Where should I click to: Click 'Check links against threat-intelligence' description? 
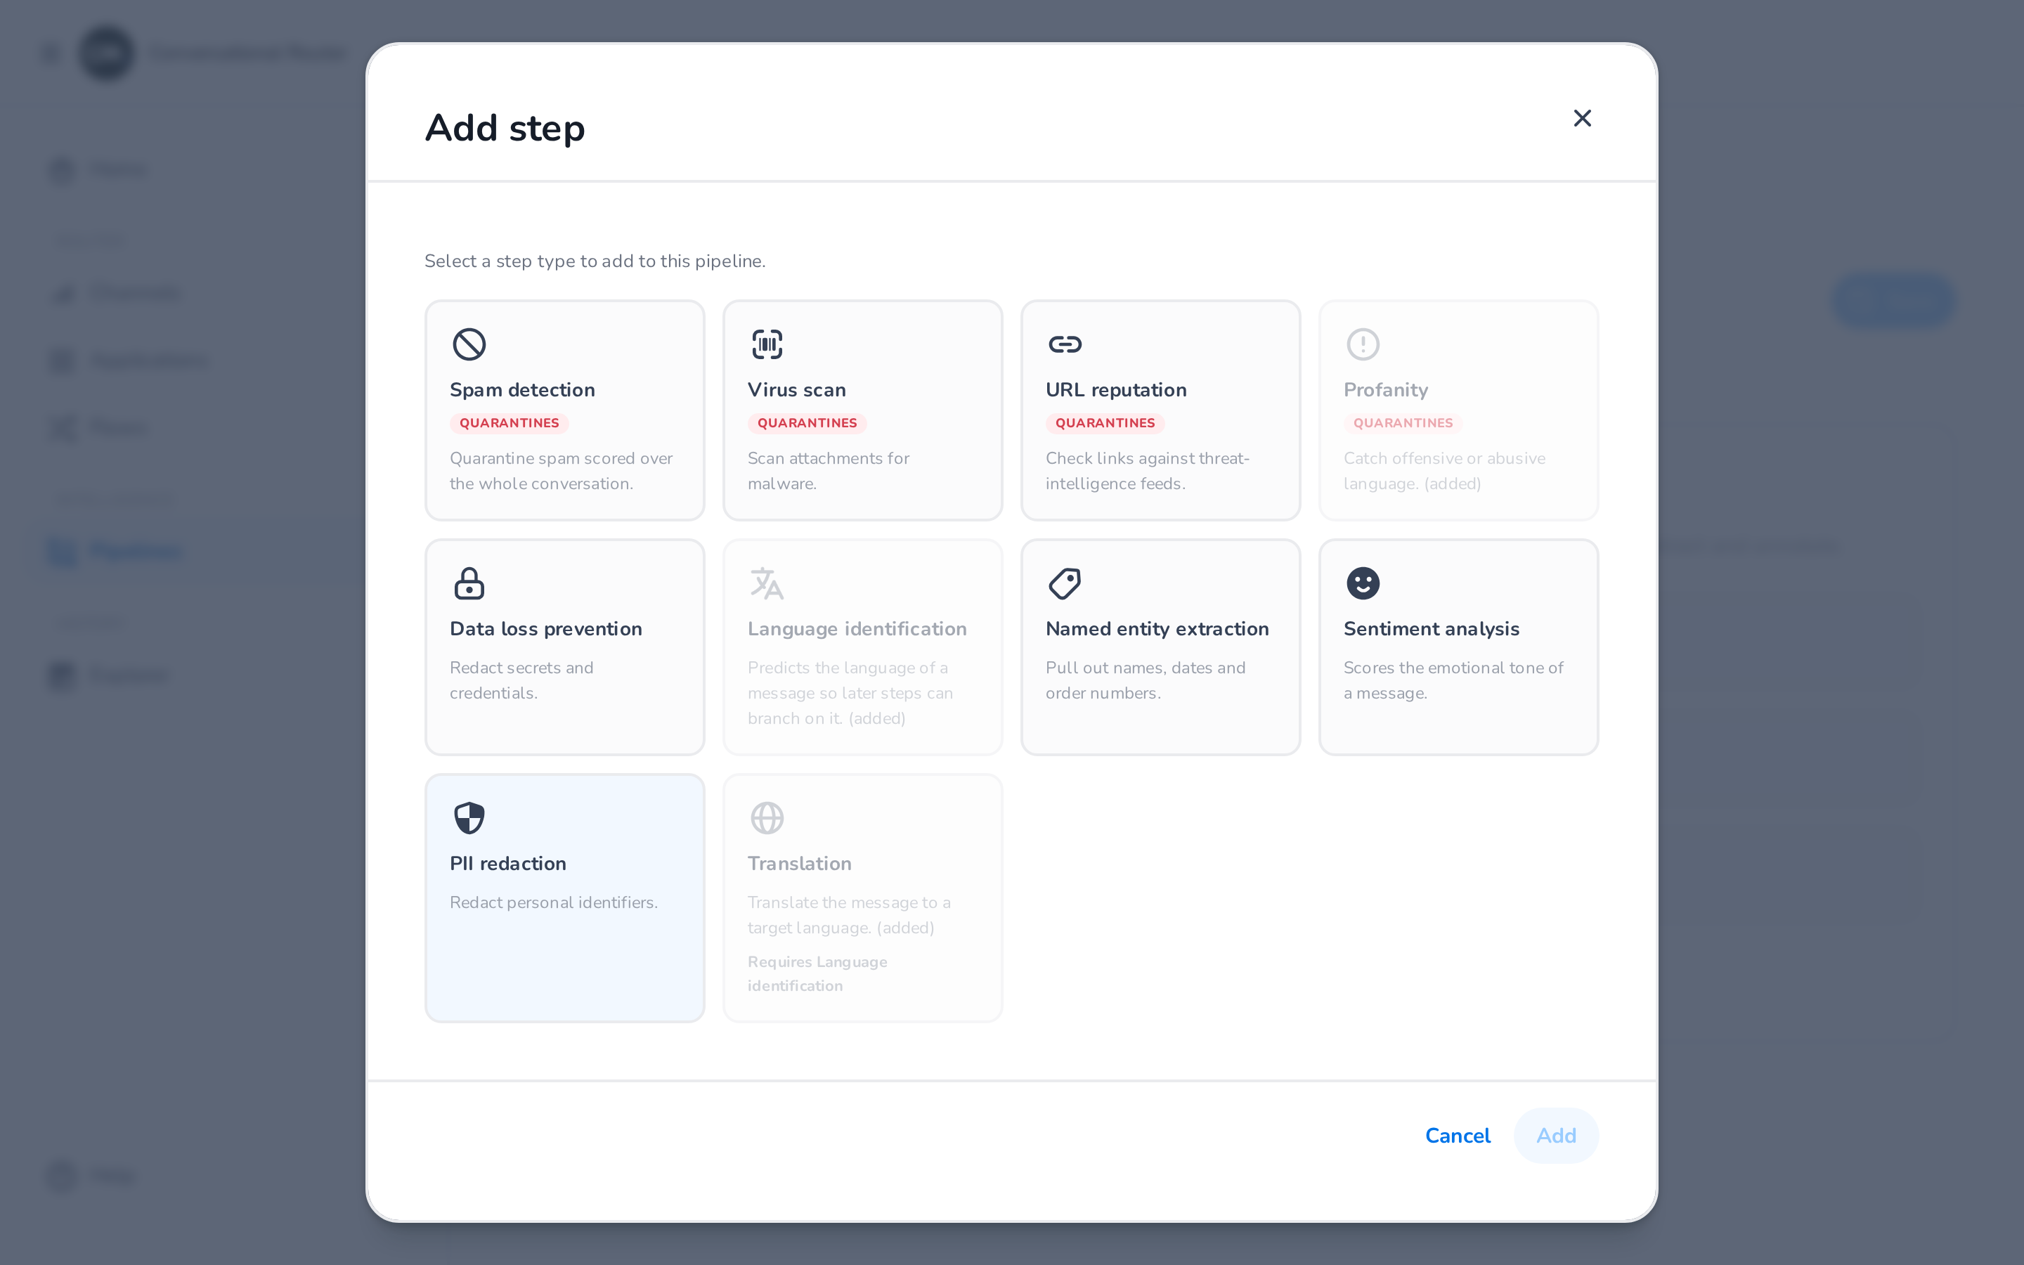[x=1147, y=471]
